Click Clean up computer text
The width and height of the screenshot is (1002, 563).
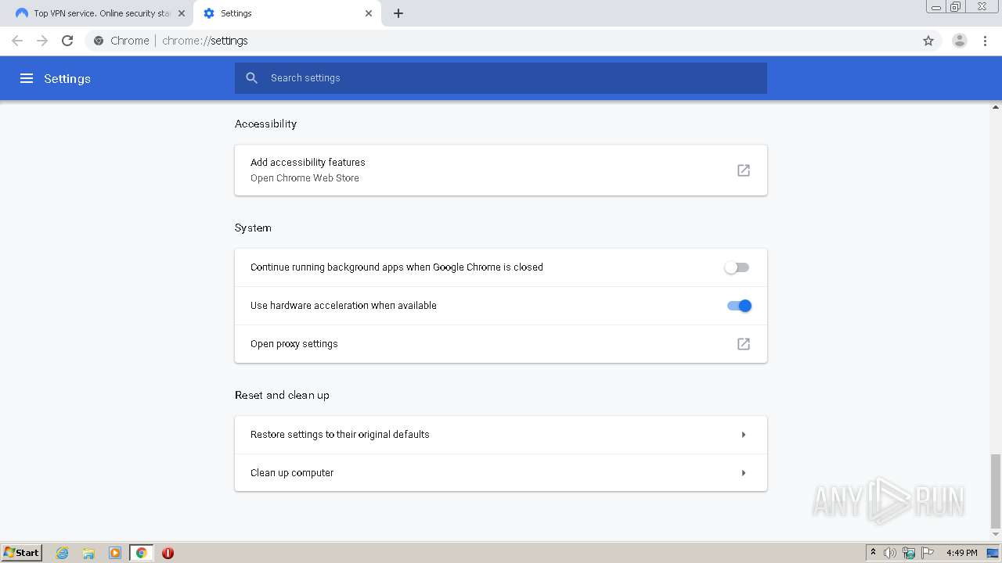[x=292, y=473]
